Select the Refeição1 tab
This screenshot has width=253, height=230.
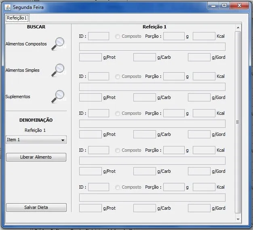17,18
